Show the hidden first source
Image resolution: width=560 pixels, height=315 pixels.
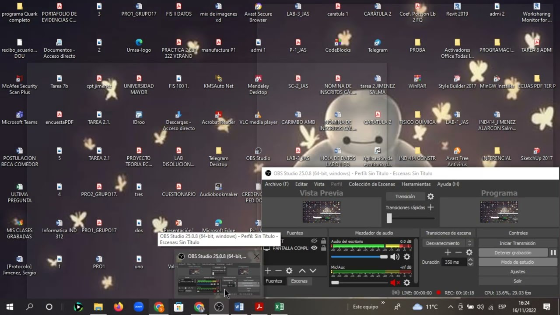(314, 241)
